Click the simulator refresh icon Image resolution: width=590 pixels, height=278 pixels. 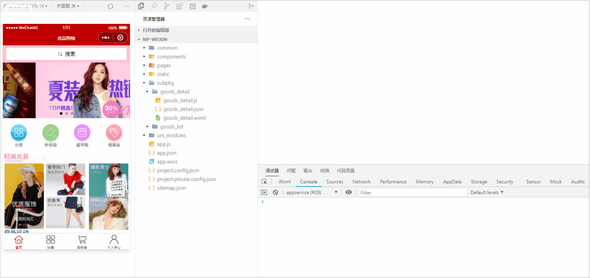[111, 6]
